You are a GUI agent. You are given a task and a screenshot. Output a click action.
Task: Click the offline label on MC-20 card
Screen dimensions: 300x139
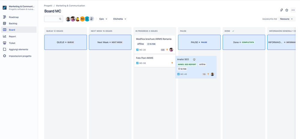[x=141, y=44]
